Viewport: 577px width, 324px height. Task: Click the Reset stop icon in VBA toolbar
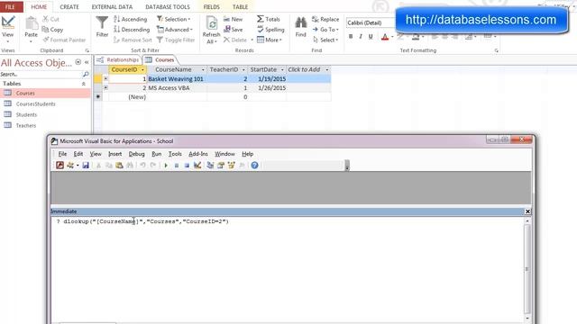[x=187, y=166]
